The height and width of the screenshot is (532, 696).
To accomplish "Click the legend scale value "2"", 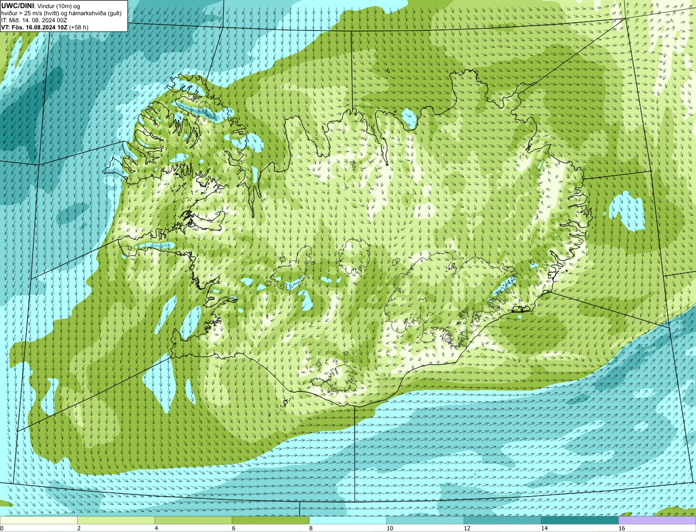I will coord(79,528).
